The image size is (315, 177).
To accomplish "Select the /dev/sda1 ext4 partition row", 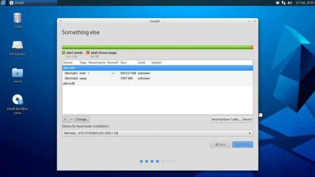I will (x=157, y=73).
